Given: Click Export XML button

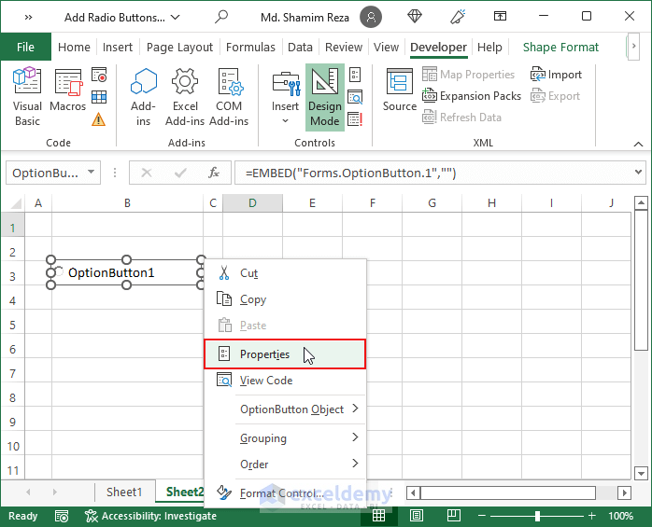Looking at the screenshot, I should 555,96.
